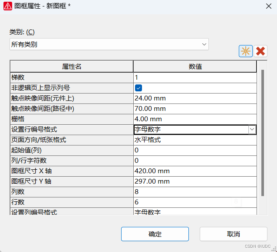Select the 图框尺寸 X 轴 value 420.00 mm
This screenshot has height=252, width=277.
[195, 171]
